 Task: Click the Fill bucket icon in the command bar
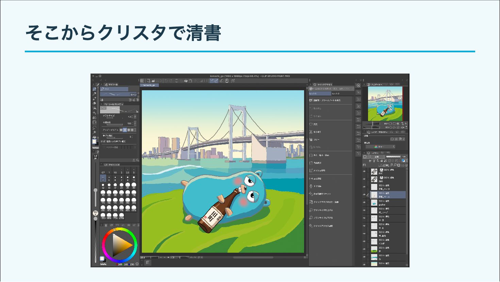click(186, 81)
